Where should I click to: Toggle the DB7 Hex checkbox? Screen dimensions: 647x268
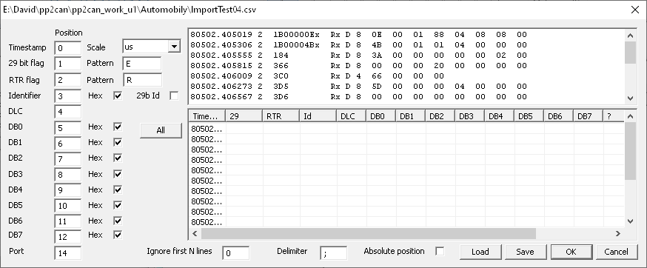tap(118, 235)
